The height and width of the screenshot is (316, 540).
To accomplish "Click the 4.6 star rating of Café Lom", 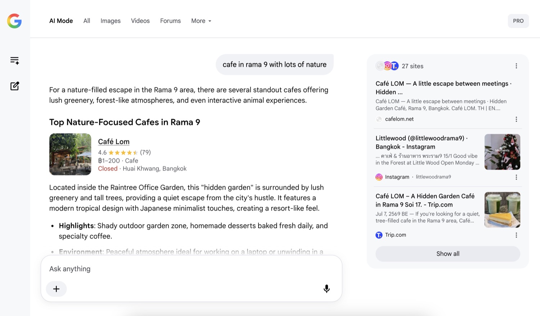I will pos(124,152).
